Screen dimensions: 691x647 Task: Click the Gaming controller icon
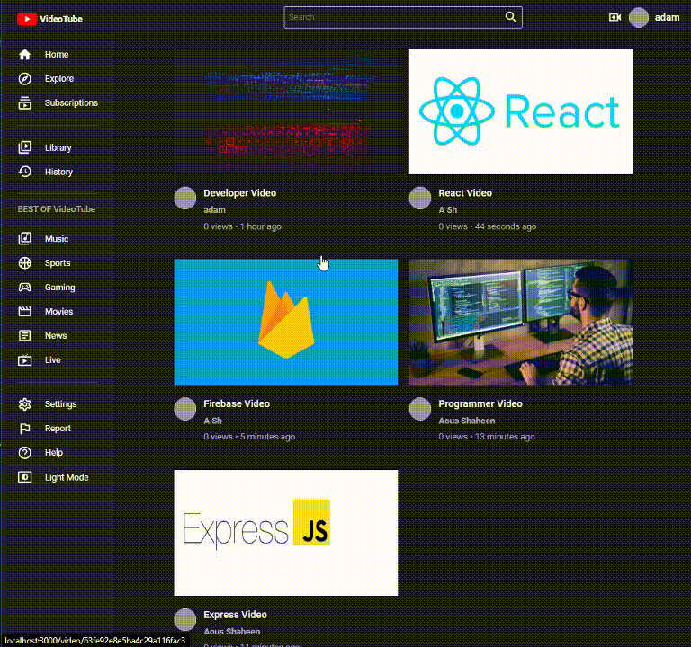click(x=24, y=287)
